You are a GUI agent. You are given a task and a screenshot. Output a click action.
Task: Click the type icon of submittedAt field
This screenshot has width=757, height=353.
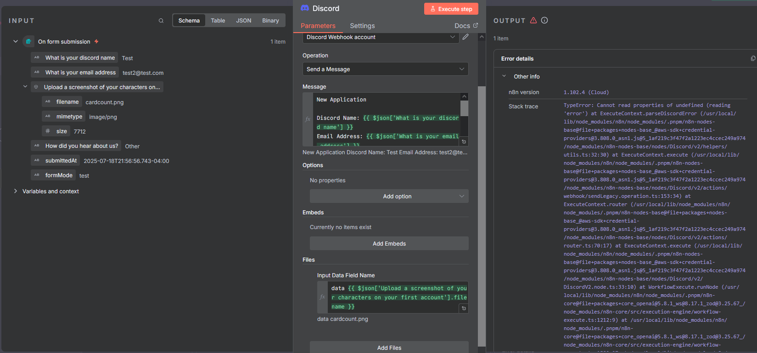click(37, 160)
